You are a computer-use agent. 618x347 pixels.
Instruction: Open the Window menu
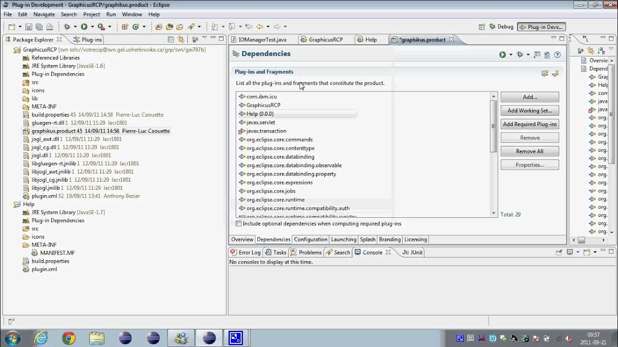132,14
